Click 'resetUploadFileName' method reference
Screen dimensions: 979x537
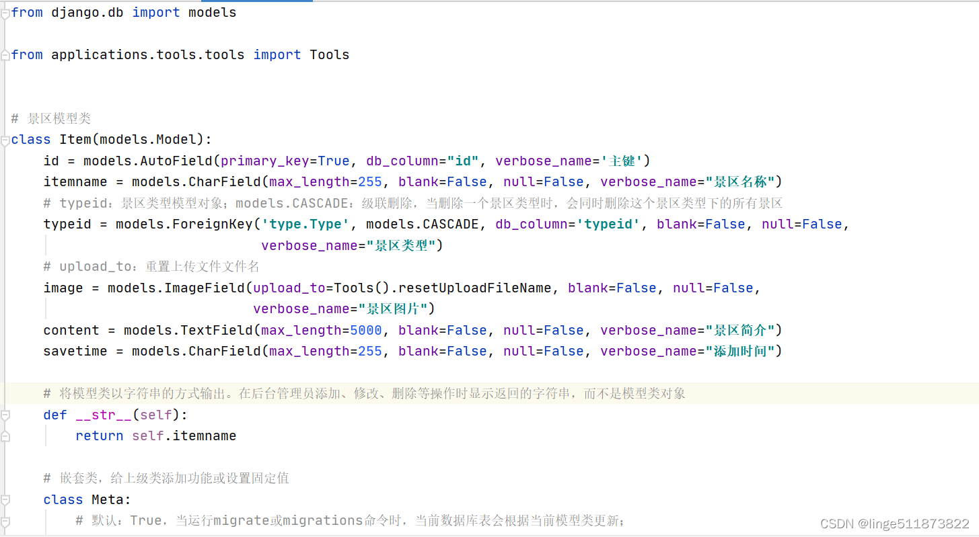(x=475, y=288)
